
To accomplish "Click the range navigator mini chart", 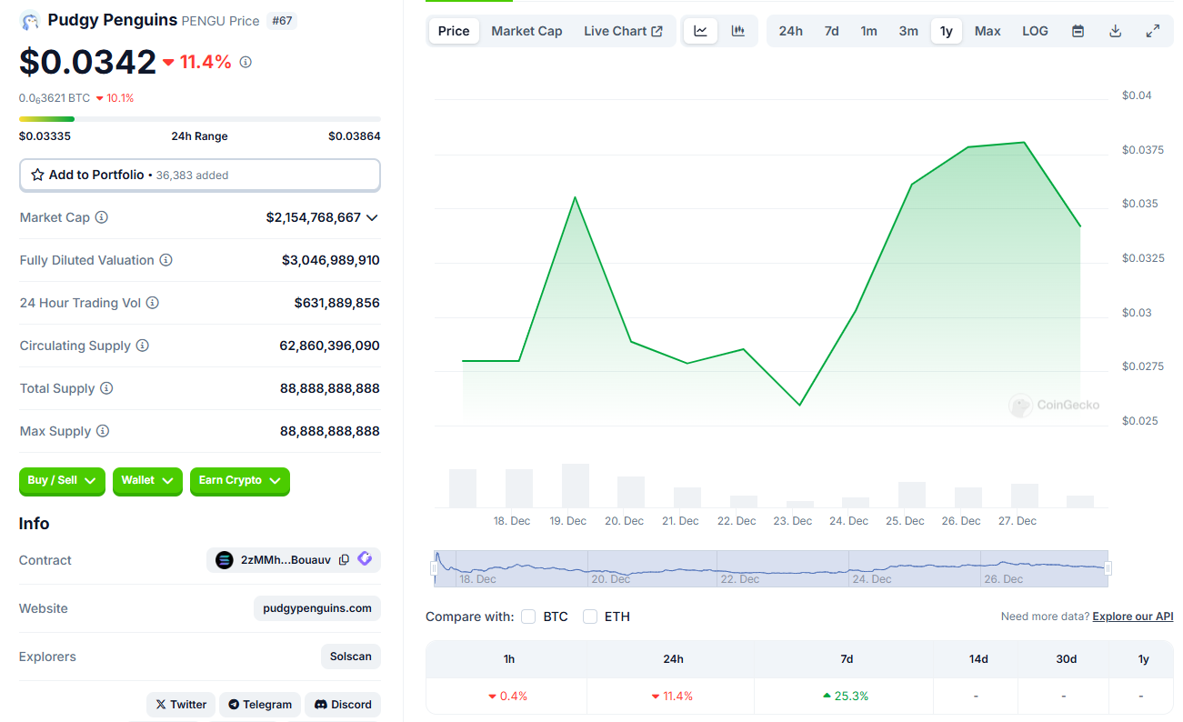I will (771, 568).
